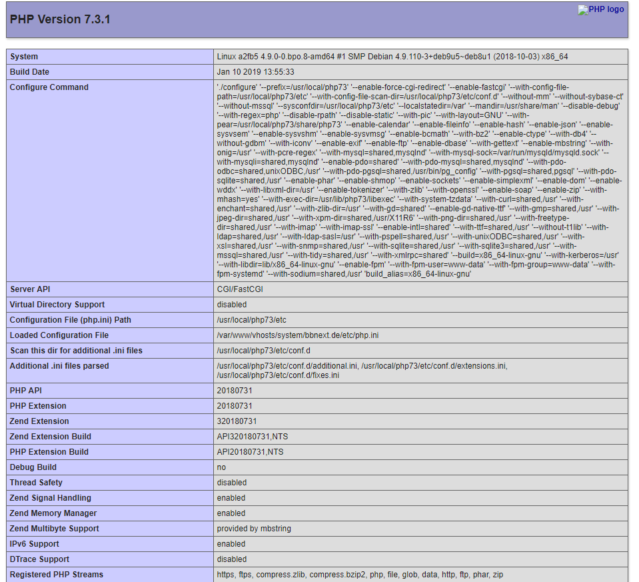The width and height of the screenshot is (639, 582).
Task: Click the Debug Build value no
Action: click(221, 467)
